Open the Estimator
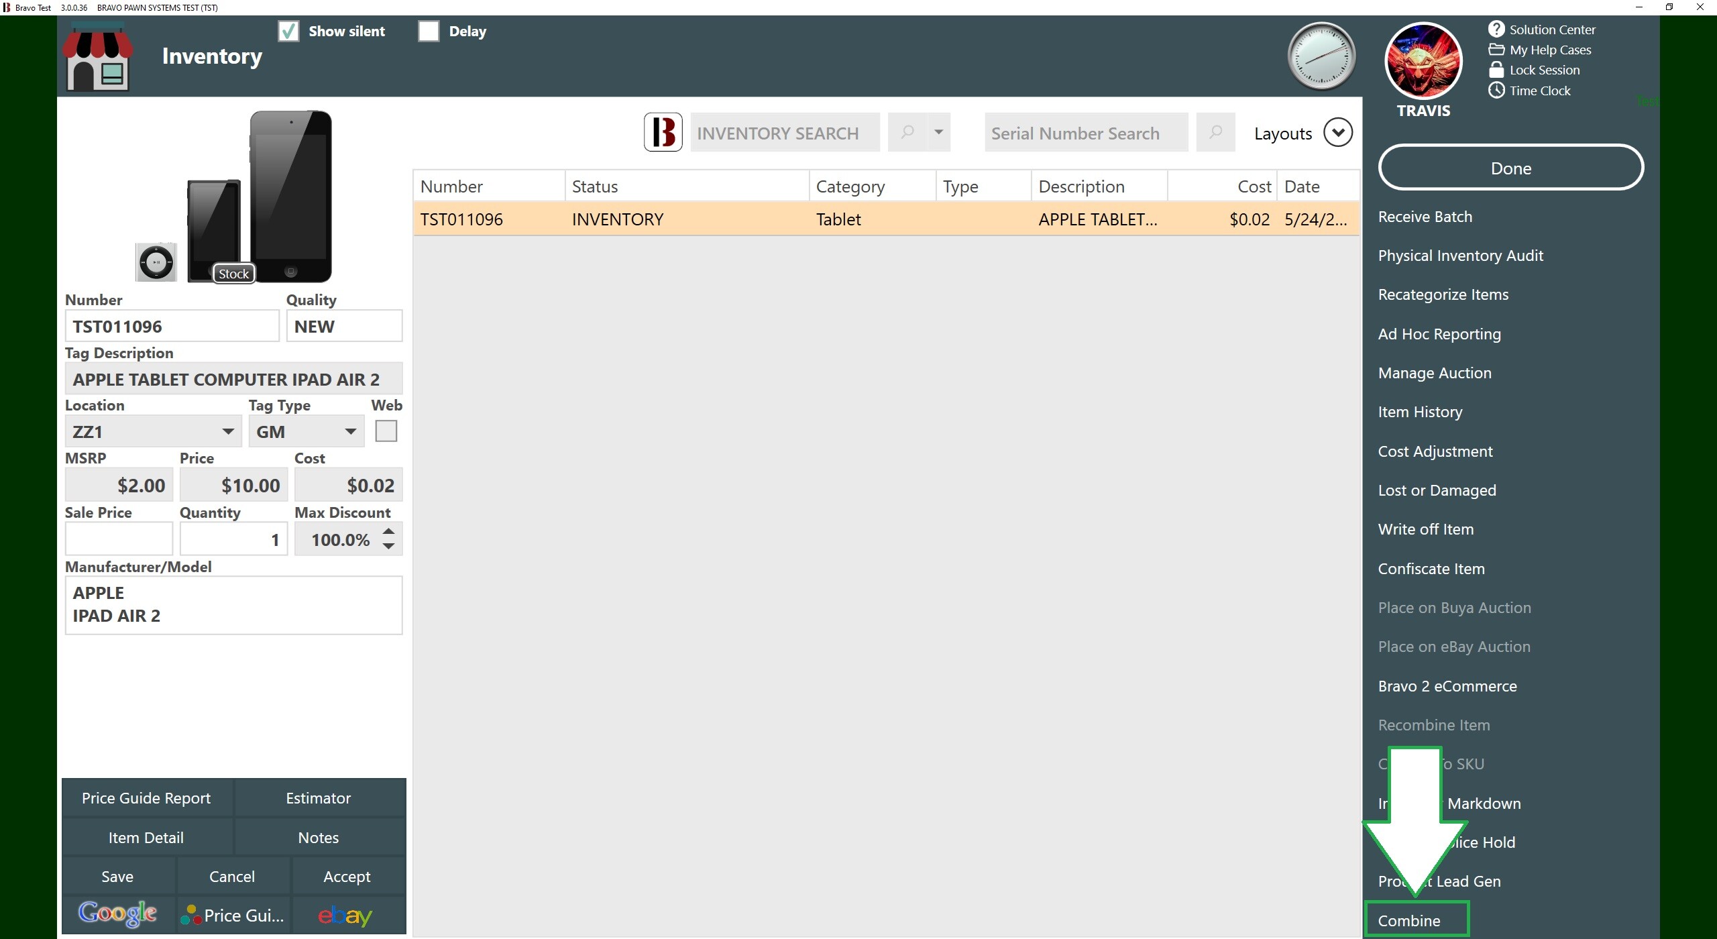This screenshot has width=1717, height=939. [x=319, y=797]
